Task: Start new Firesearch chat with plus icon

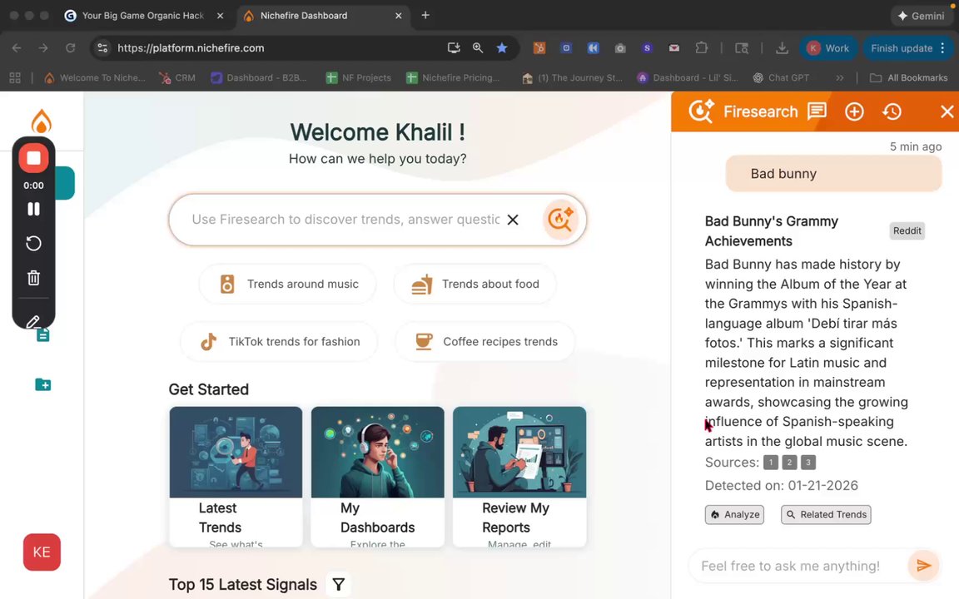Action: [x=854, y=111]
